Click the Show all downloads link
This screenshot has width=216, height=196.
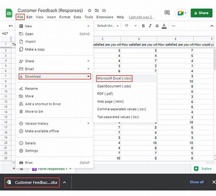[196, 182]
